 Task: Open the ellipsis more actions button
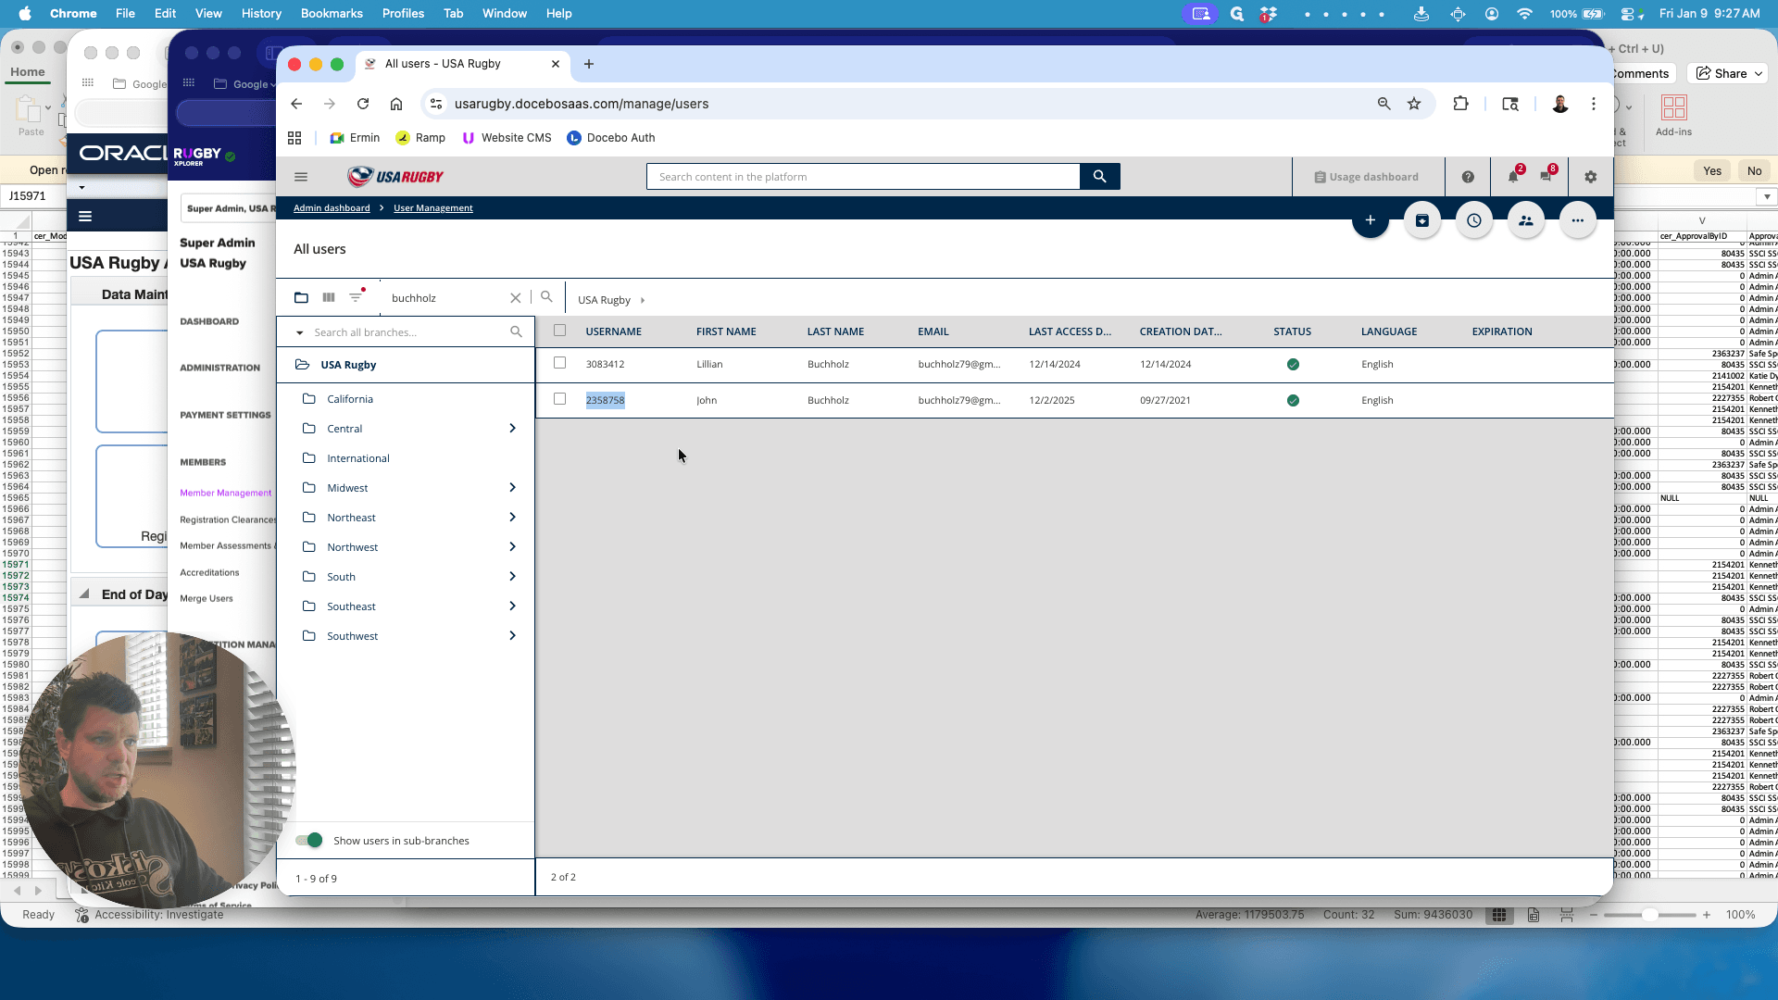coord(1578,220)
